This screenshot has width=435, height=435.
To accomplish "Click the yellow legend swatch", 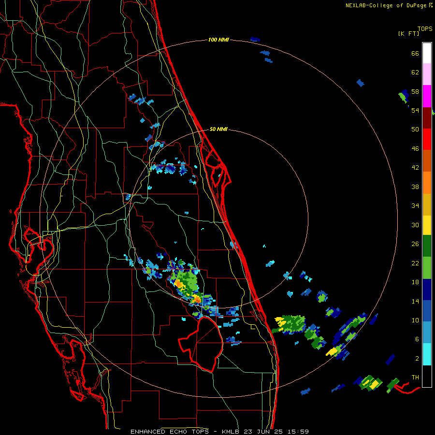I will tap(427, 225).
